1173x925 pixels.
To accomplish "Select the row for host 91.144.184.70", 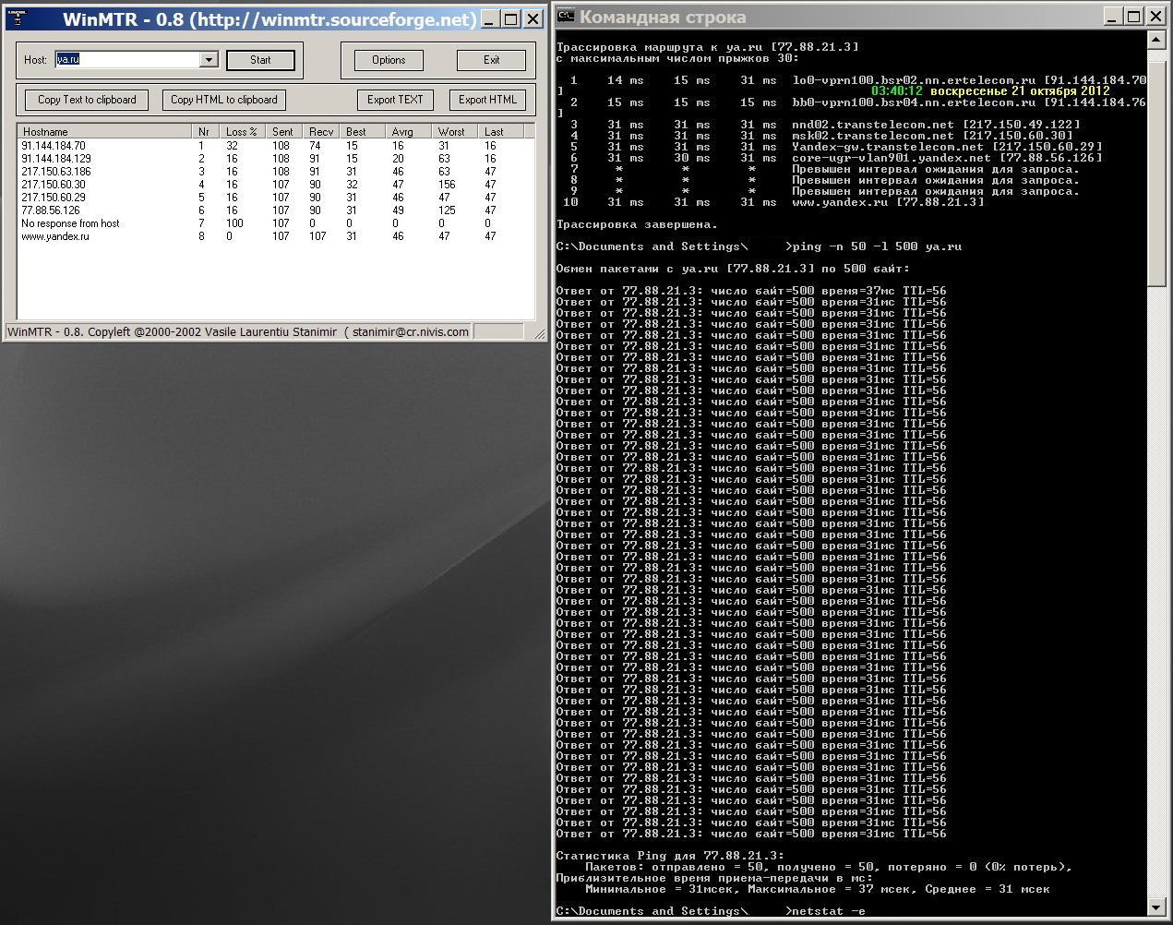I will click(x=275, y=146).
